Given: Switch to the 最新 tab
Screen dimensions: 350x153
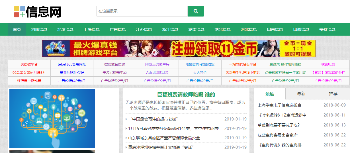Looking at the screenshot, I should pyautogui.click(x=301, y=93).
